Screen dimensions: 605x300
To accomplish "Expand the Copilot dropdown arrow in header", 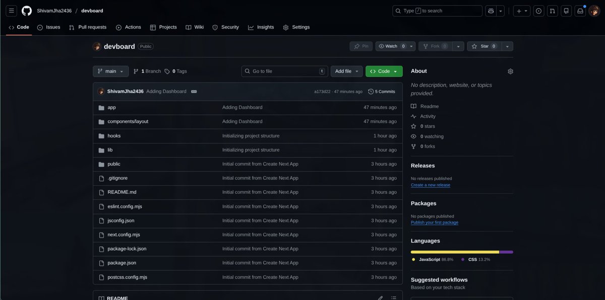I will (x=501, y=11).
